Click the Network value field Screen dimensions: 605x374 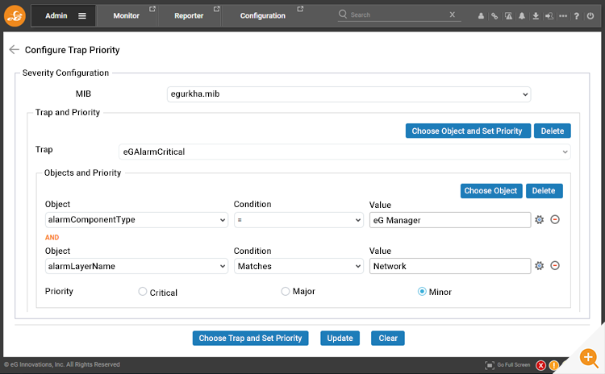click(450, 266)
